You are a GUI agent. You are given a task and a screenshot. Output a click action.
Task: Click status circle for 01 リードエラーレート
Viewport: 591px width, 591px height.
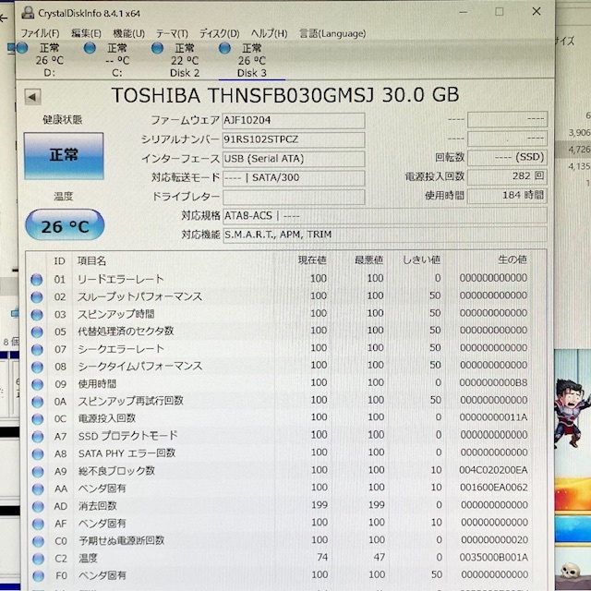tap(37, 280)
